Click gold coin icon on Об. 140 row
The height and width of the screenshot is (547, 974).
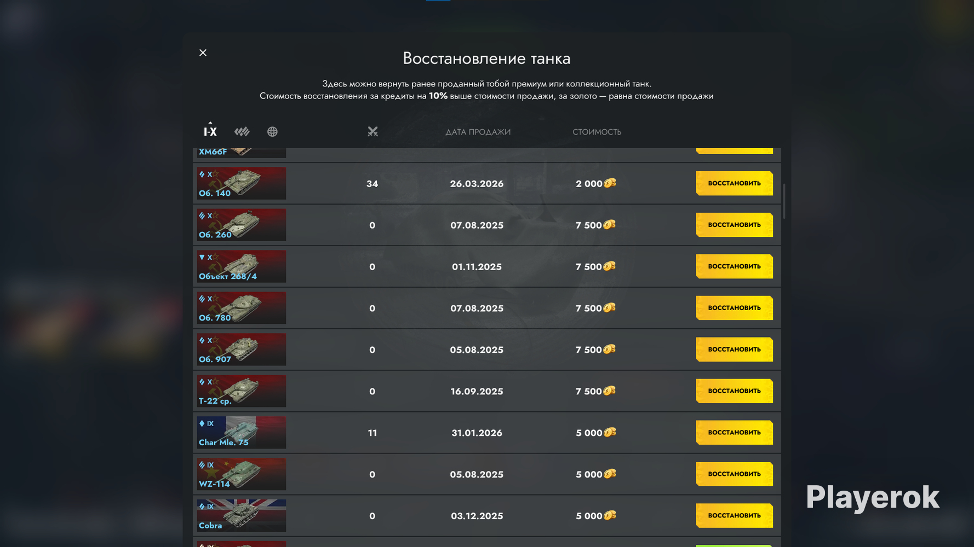pos(610,183)
